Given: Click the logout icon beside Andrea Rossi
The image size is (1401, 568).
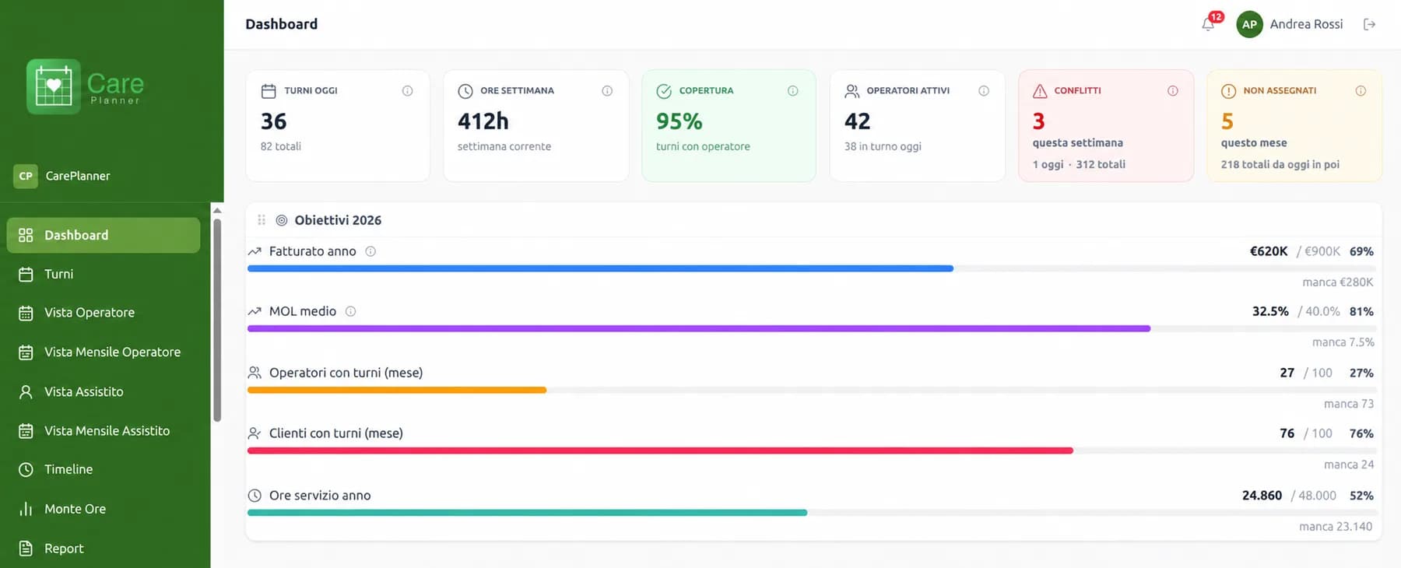Looking at the screenshot, I should [1370, 24].
